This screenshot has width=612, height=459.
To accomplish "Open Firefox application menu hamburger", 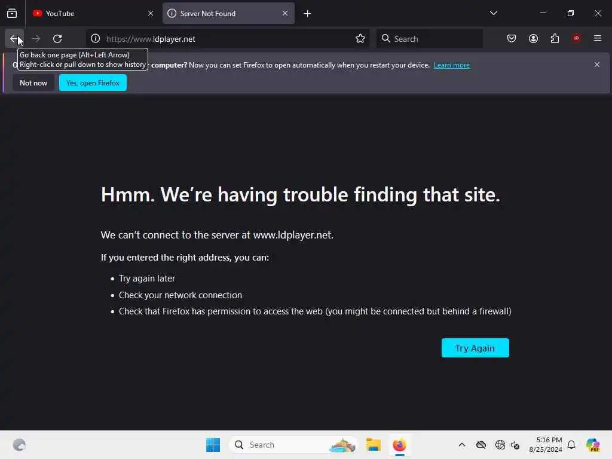I will (x=598, y=38).
